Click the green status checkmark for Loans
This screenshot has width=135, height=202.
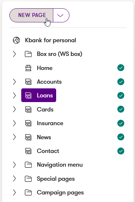121,96
